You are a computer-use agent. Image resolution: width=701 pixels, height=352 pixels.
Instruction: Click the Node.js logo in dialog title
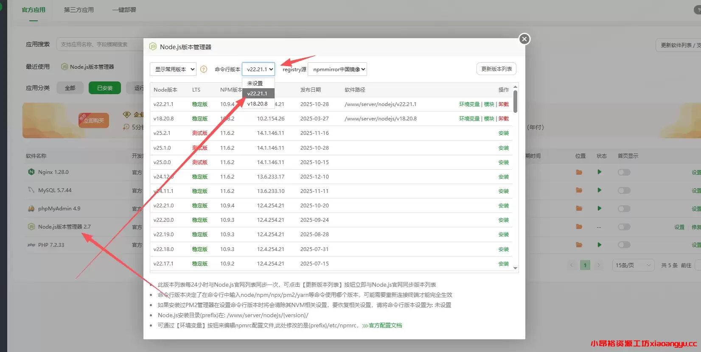[x=153, y=47]
